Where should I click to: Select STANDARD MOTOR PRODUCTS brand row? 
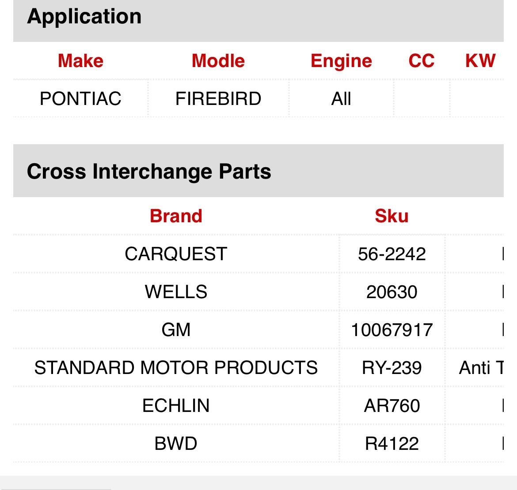tap(176, 368)
